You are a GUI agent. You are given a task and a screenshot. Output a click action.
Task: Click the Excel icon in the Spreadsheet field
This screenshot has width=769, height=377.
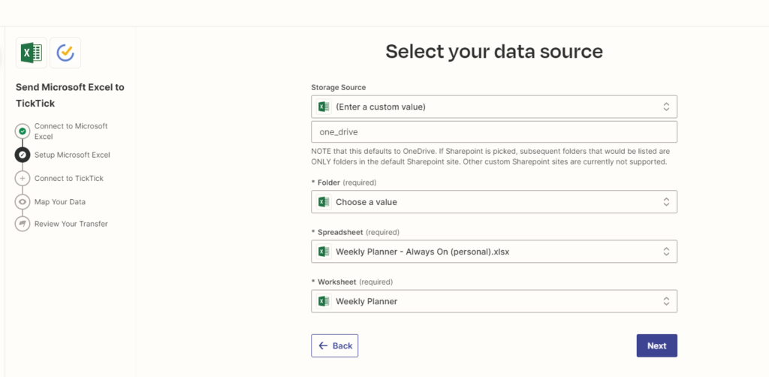click(323, 252)
